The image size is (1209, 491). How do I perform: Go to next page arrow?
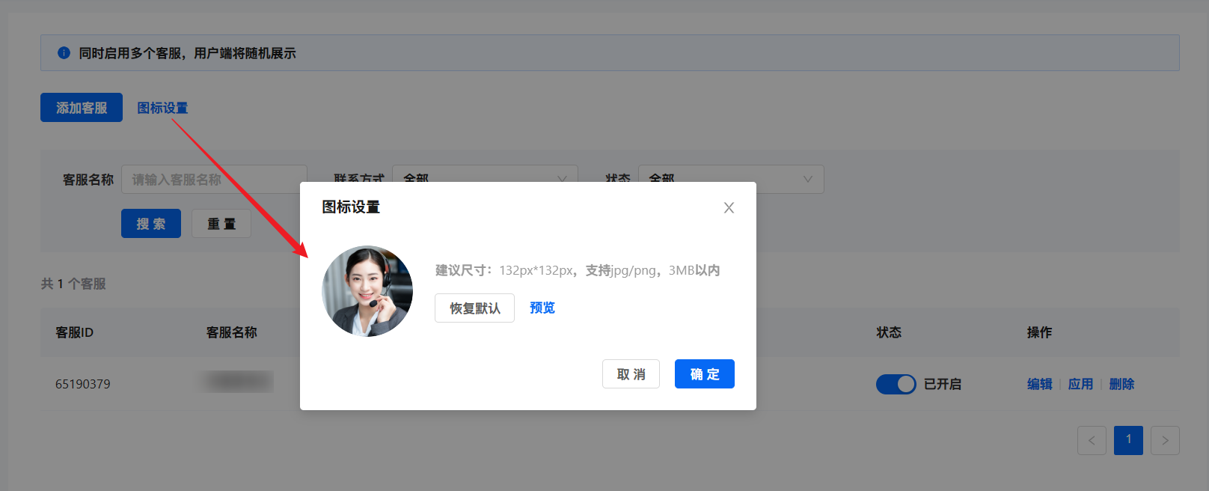[1165, 441]
